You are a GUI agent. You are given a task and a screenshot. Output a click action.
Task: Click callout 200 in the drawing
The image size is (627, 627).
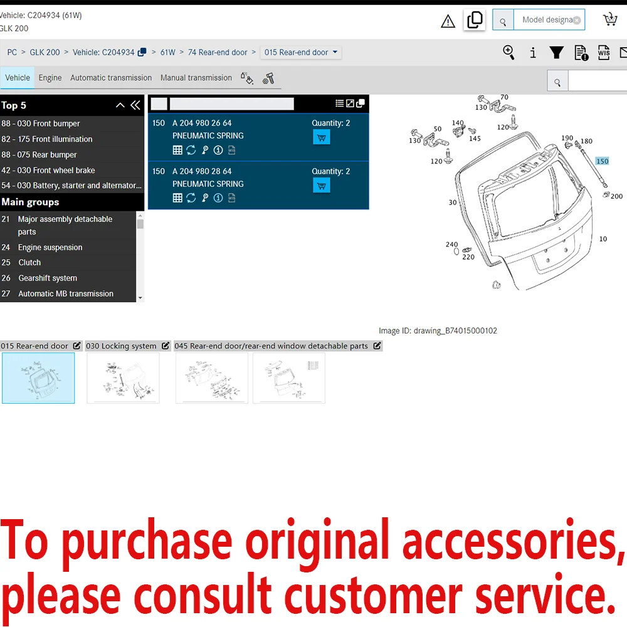(616, 196)
